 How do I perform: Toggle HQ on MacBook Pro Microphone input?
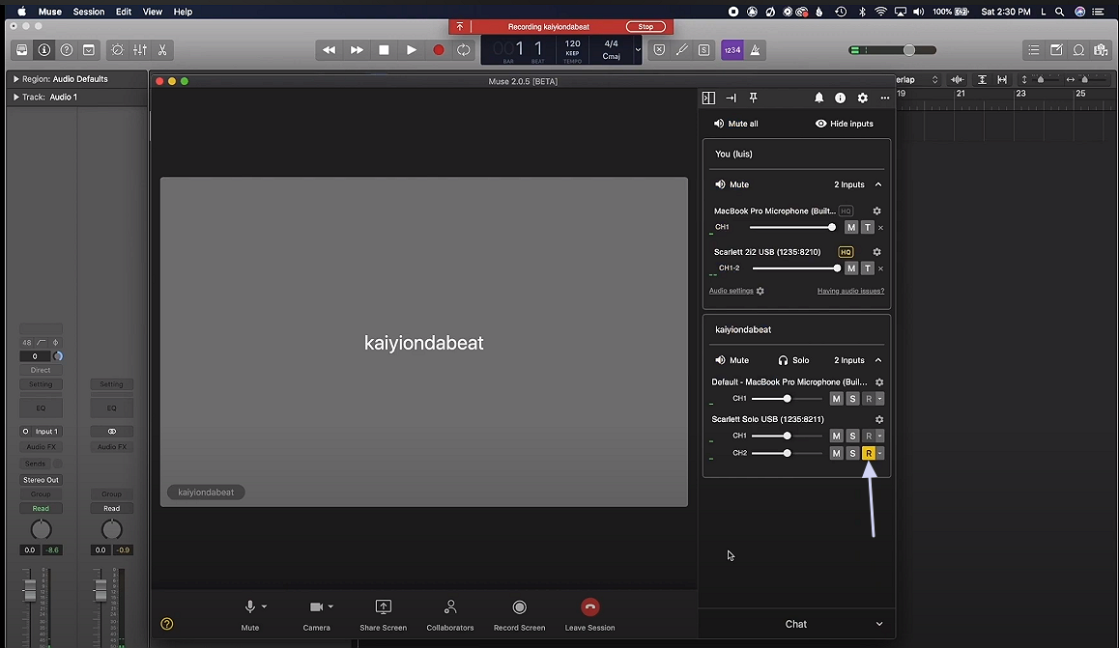tap(846, 211)
